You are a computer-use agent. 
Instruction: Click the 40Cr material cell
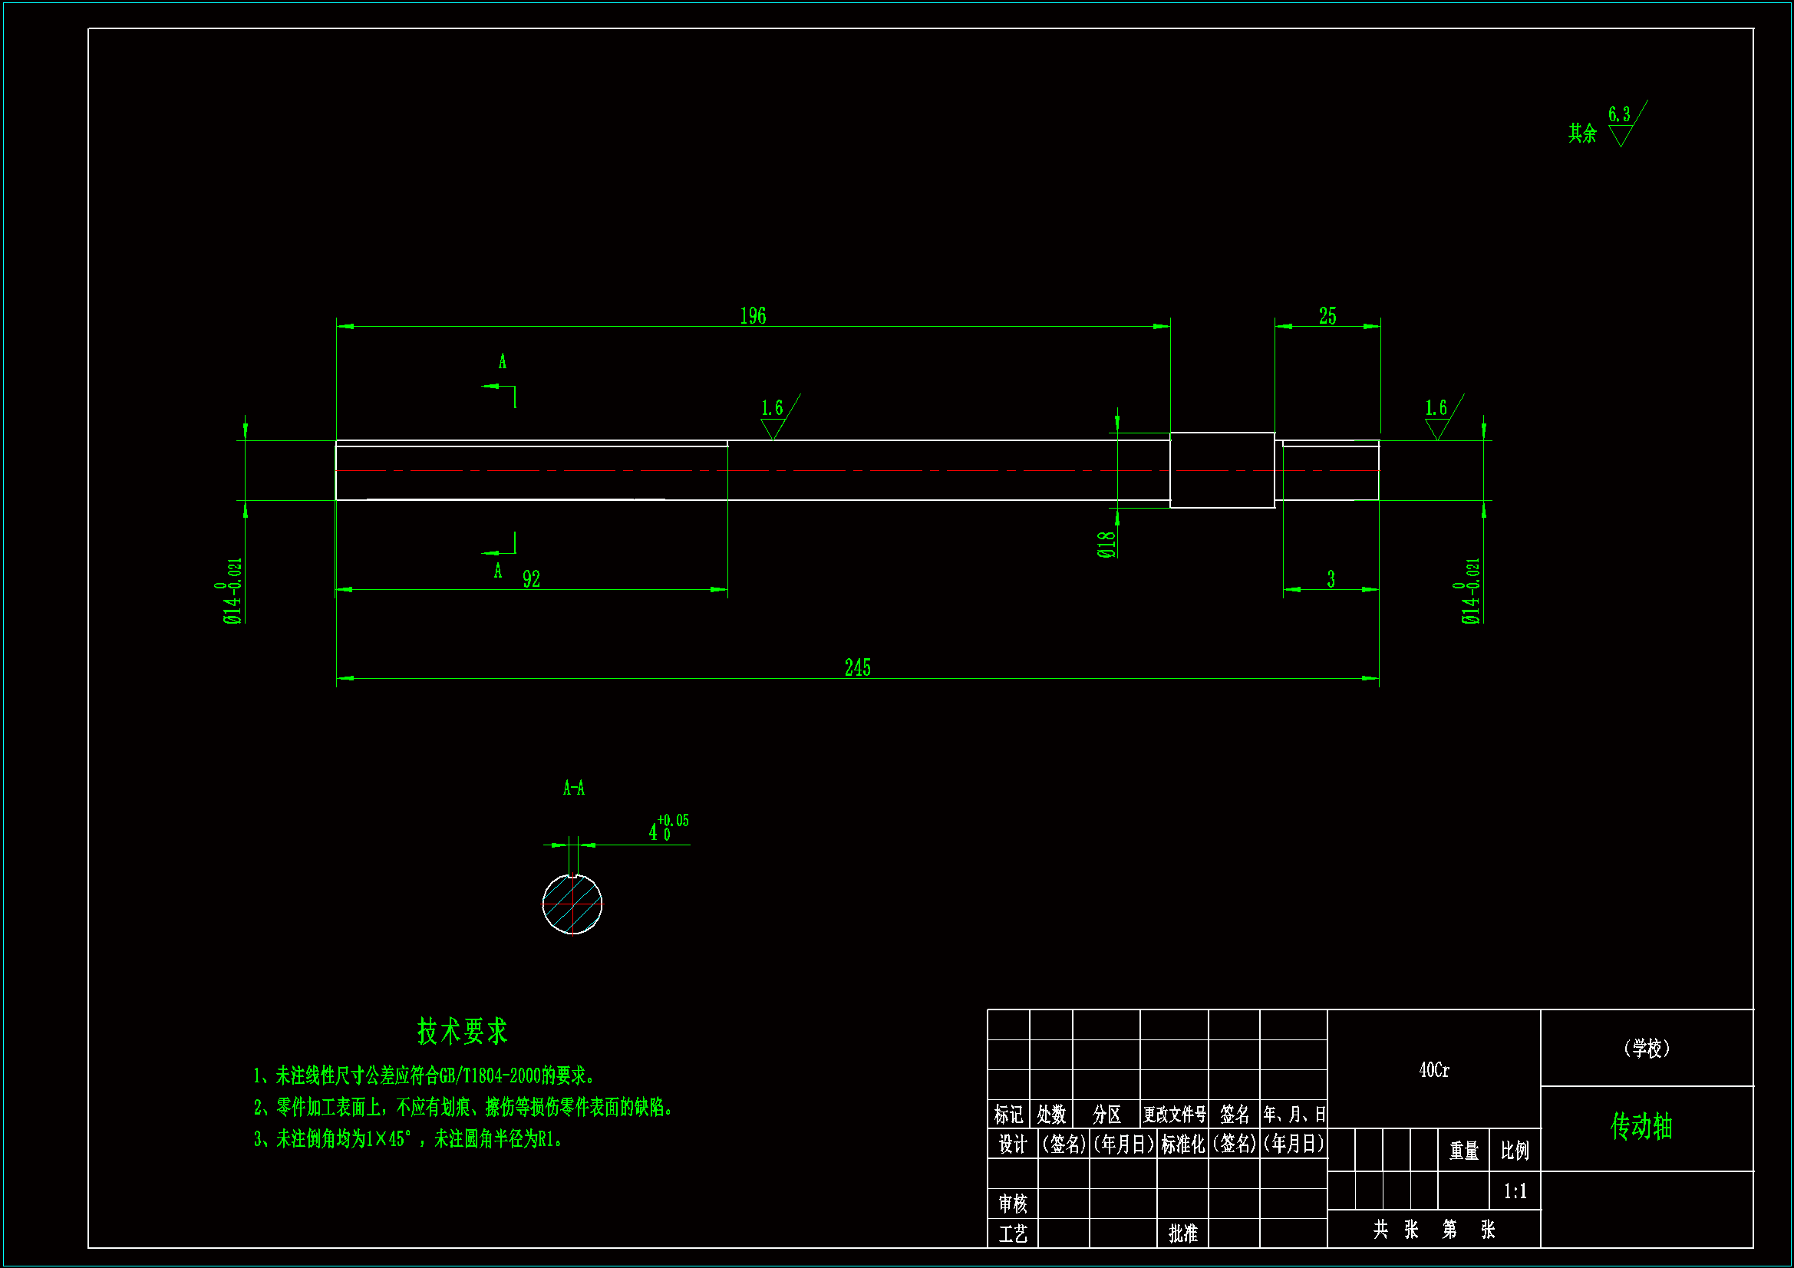coord(1434,1070)
